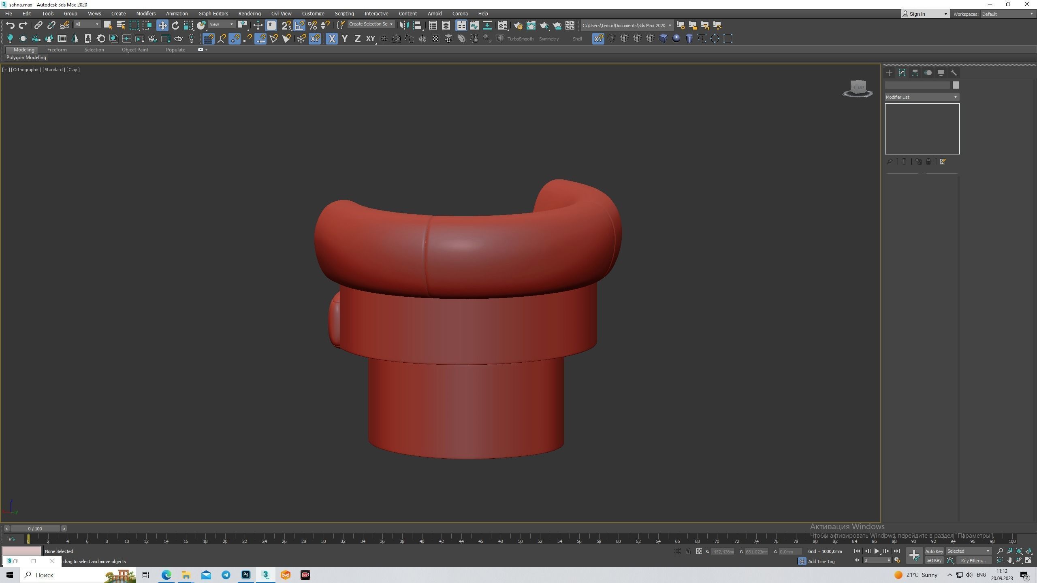Viewport: 1037px width, 583px height.
Task: Toggle Angle Snap on or off
Action: 299,25
